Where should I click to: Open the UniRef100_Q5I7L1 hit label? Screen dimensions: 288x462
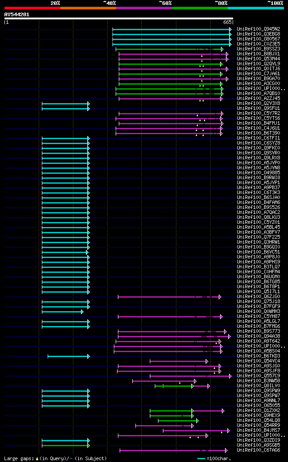click(x=259, y=291)
